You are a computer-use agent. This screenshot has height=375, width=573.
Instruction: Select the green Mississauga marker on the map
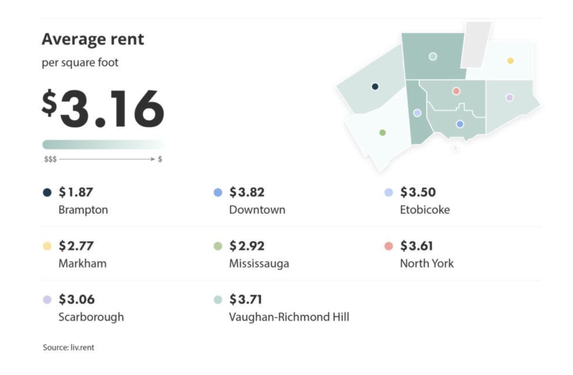[383, 133]
